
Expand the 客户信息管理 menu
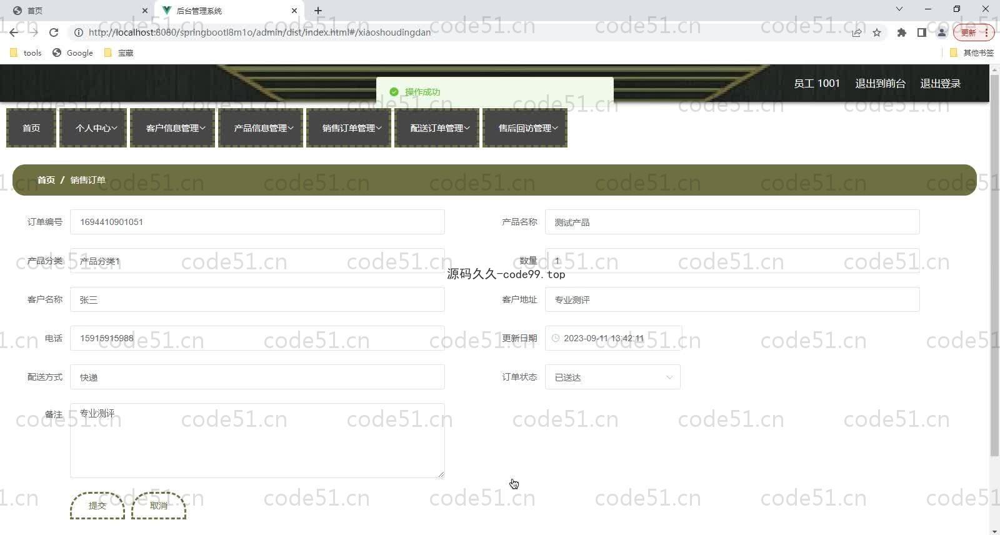pos(172,128)
